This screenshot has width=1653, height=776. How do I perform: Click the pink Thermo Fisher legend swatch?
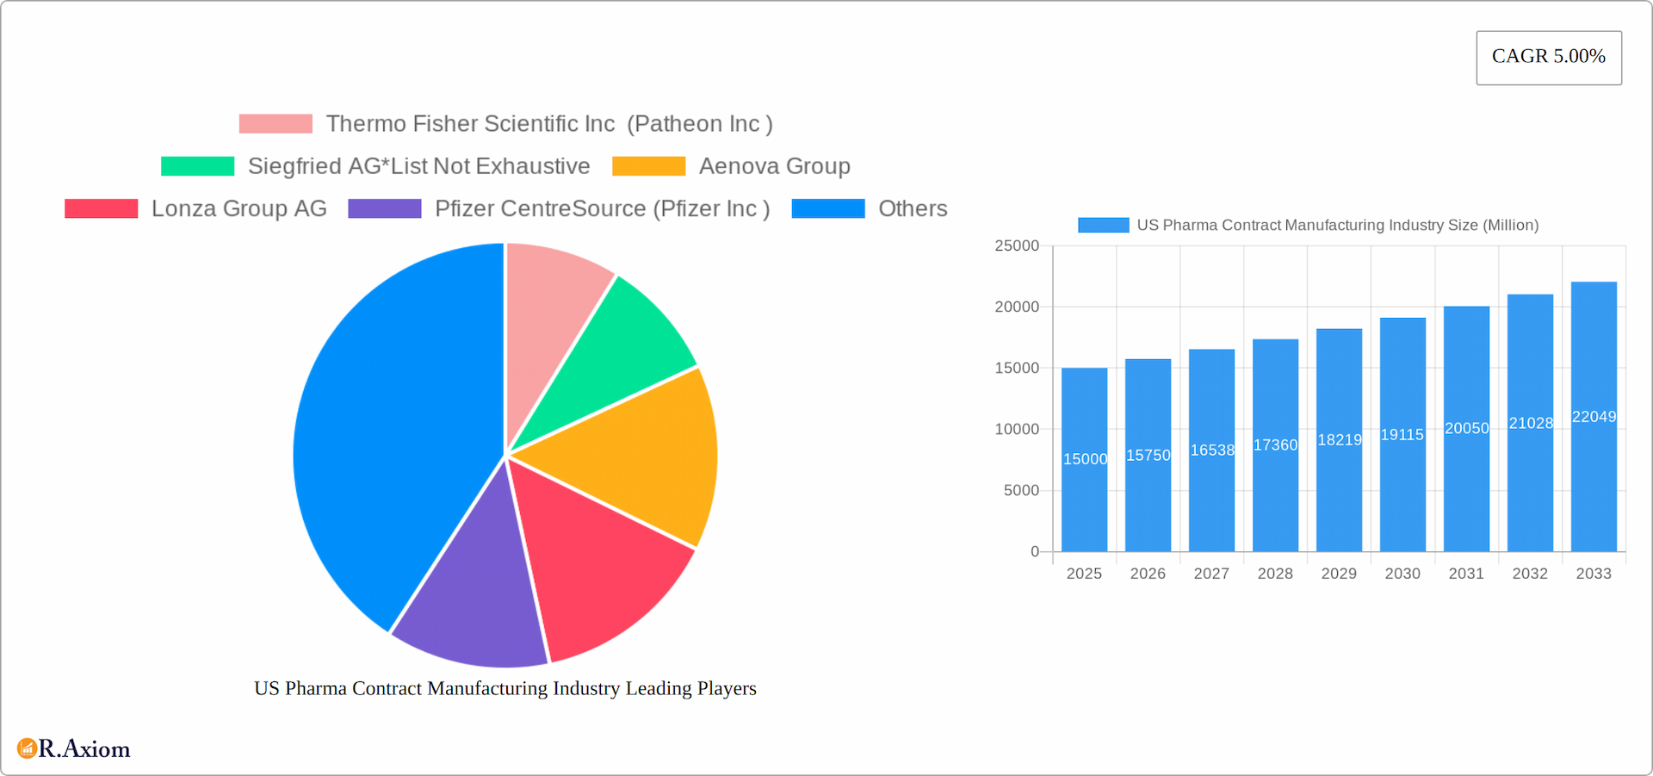coord(275,123)
